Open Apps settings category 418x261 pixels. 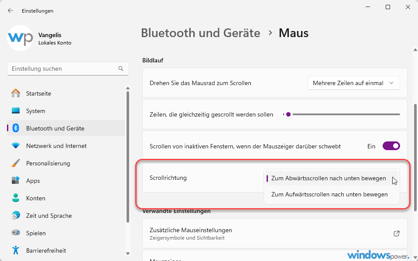coord(66,181)
